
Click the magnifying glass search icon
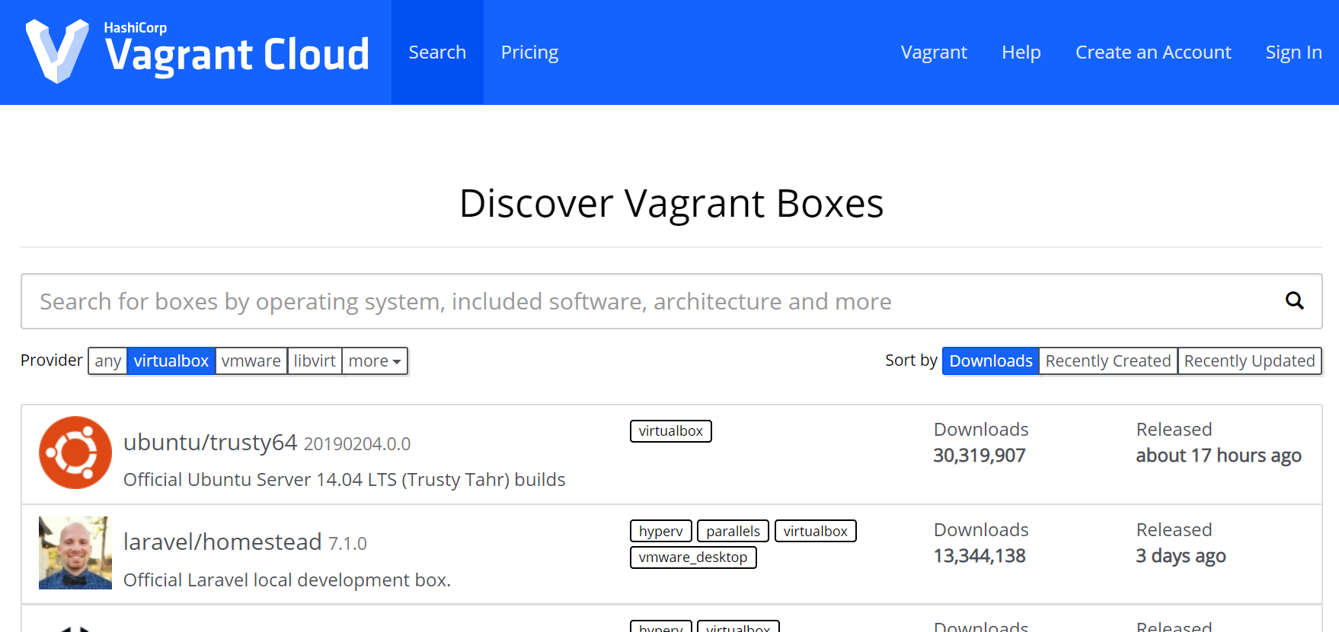tap(1294, 301)
